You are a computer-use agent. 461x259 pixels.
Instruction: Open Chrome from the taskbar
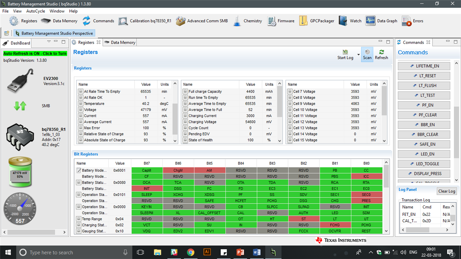190,252
